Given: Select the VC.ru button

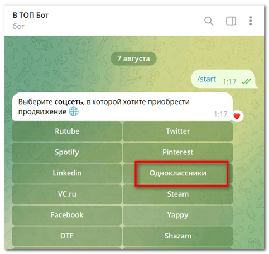Looking at the screenshot, I should pos(67,194).
